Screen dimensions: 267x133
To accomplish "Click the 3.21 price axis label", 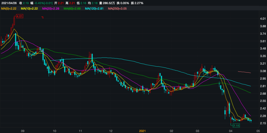I will 263,64.
